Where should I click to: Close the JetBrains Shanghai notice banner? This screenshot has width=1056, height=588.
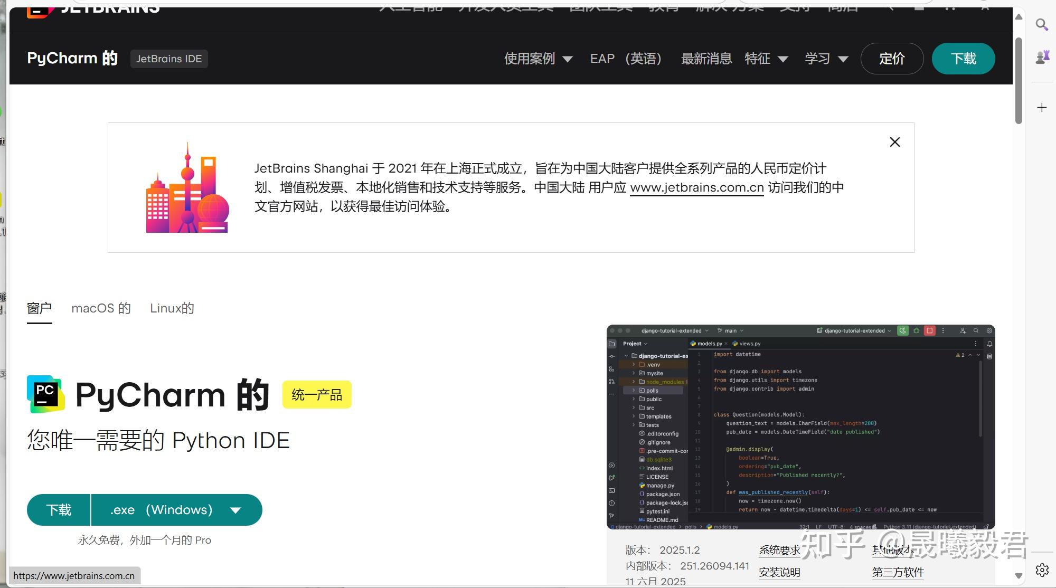click(x=894, y=142)
